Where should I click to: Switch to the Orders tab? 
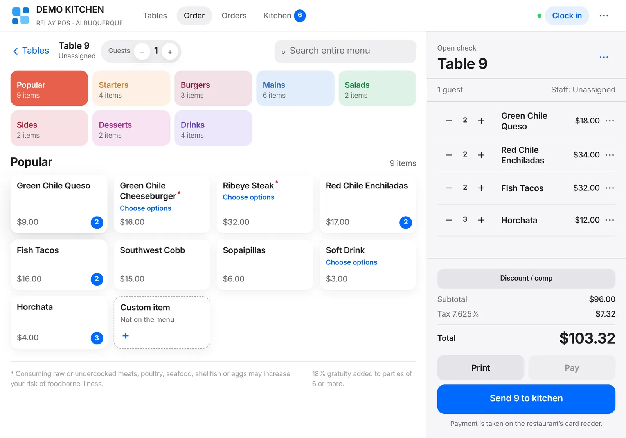[234, 16]
